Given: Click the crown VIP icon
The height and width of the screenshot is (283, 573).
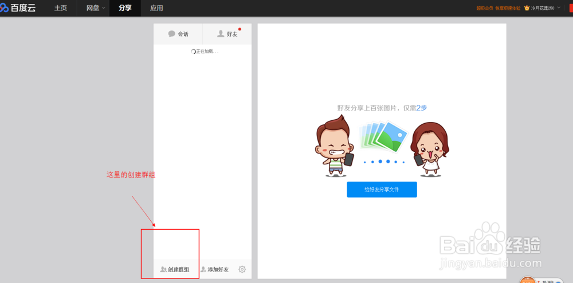Looking at the screenshot, I should [527, 7].
